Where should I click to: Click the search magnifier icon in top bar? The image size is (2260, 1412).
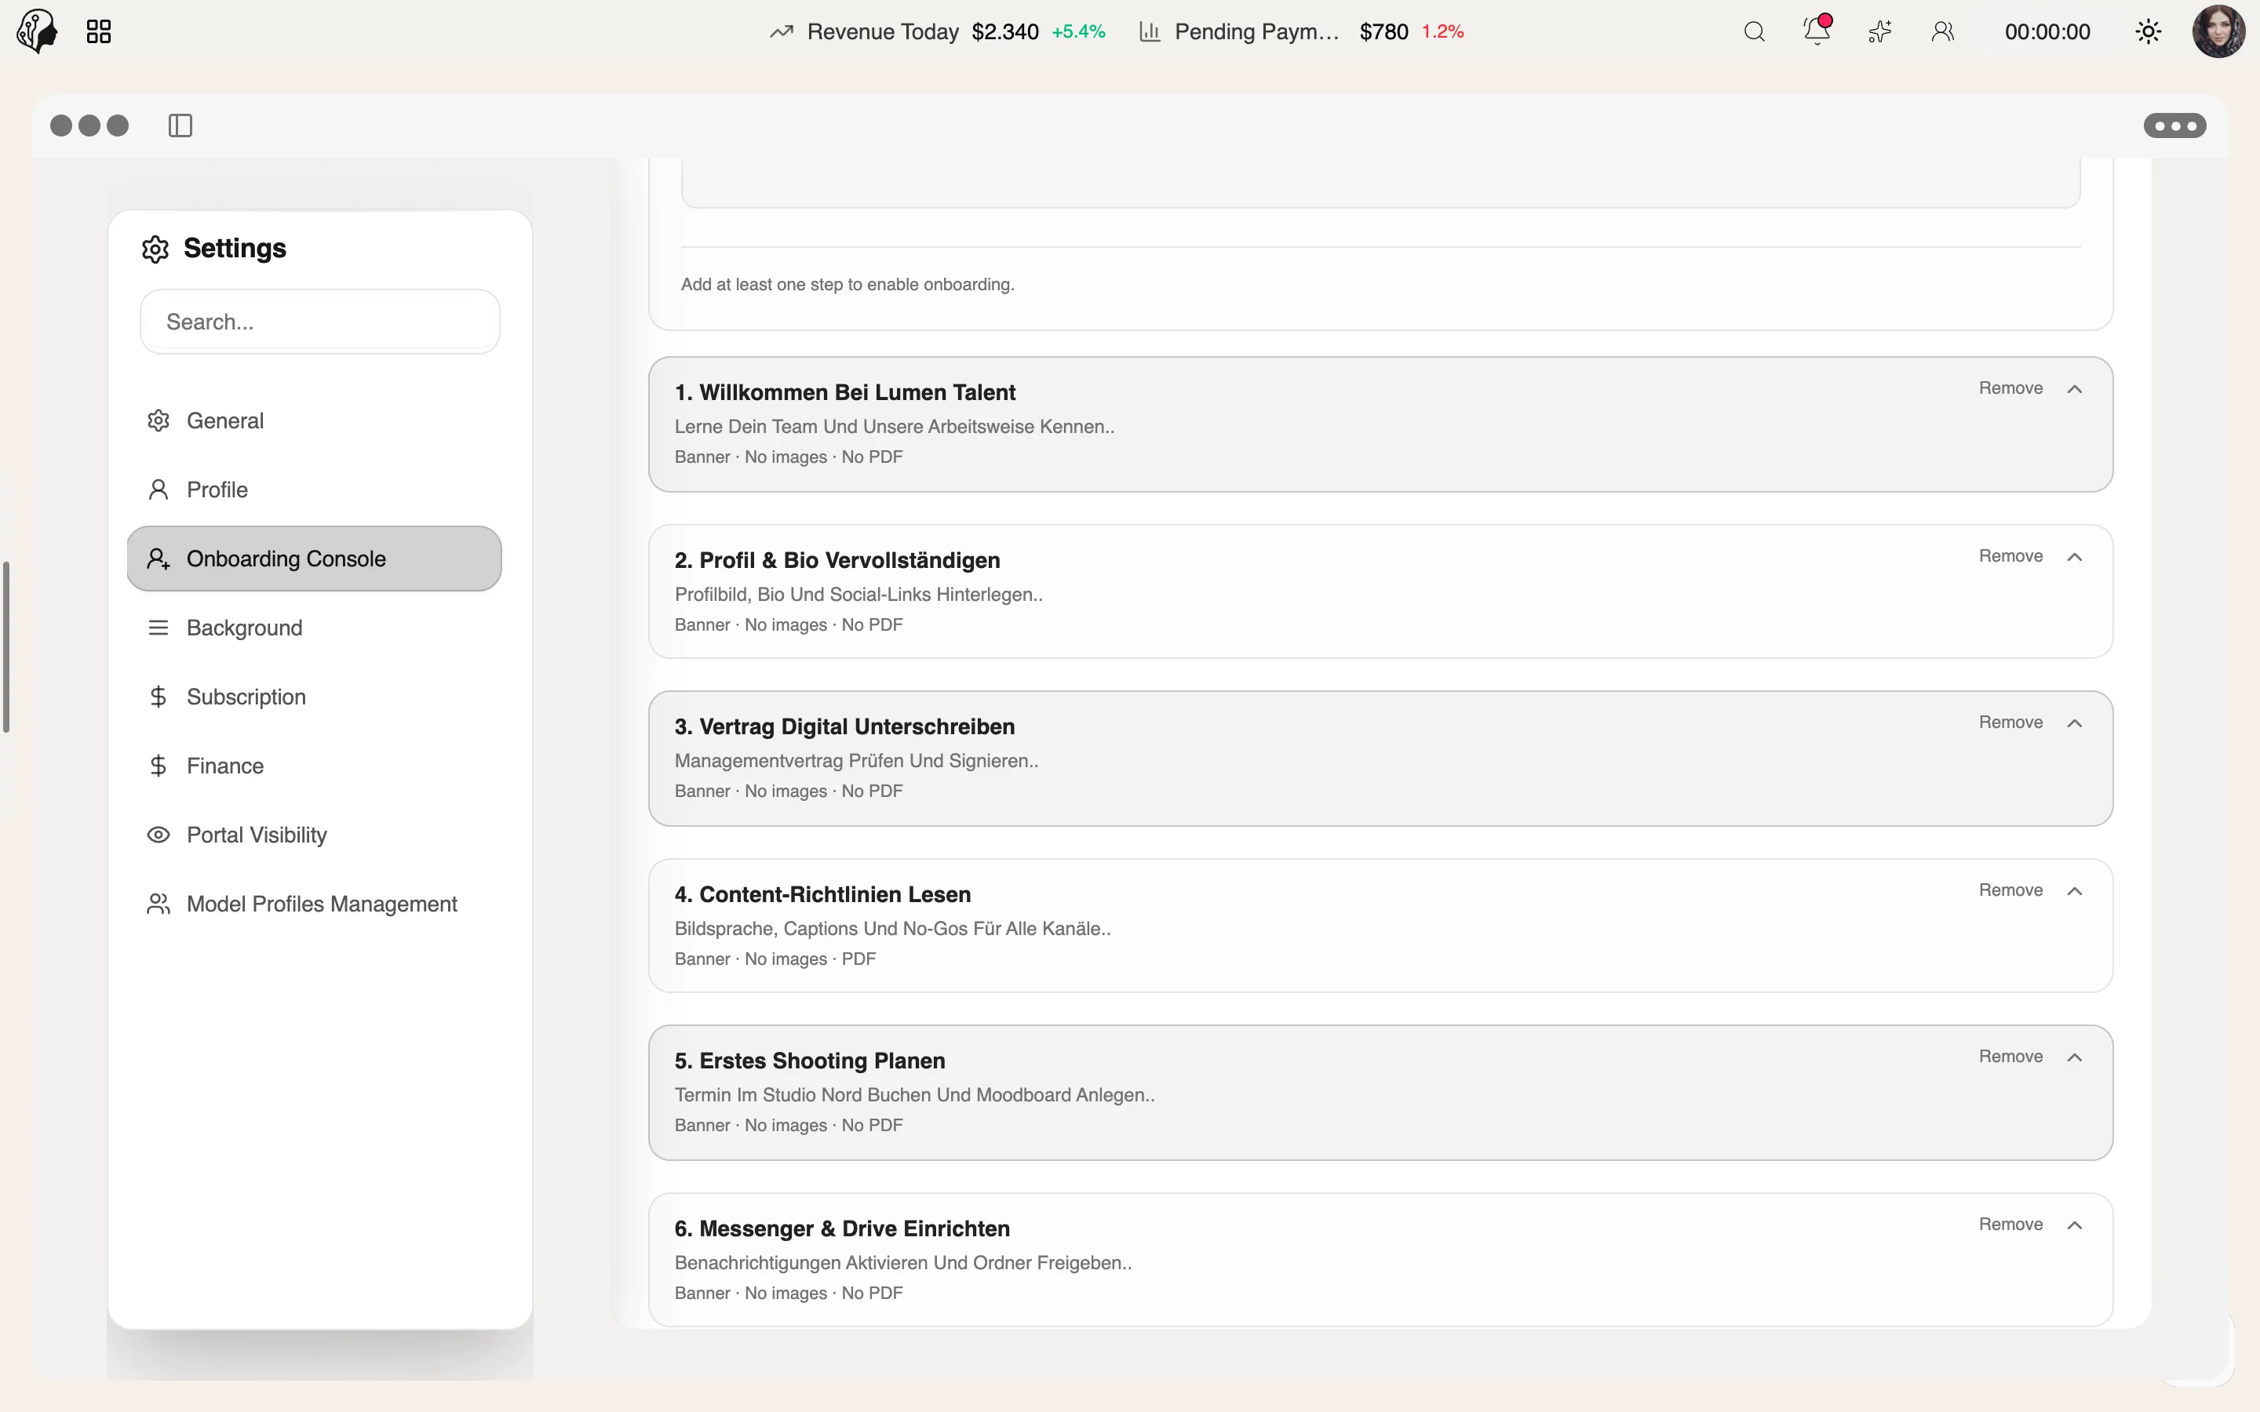(1754, 31)
